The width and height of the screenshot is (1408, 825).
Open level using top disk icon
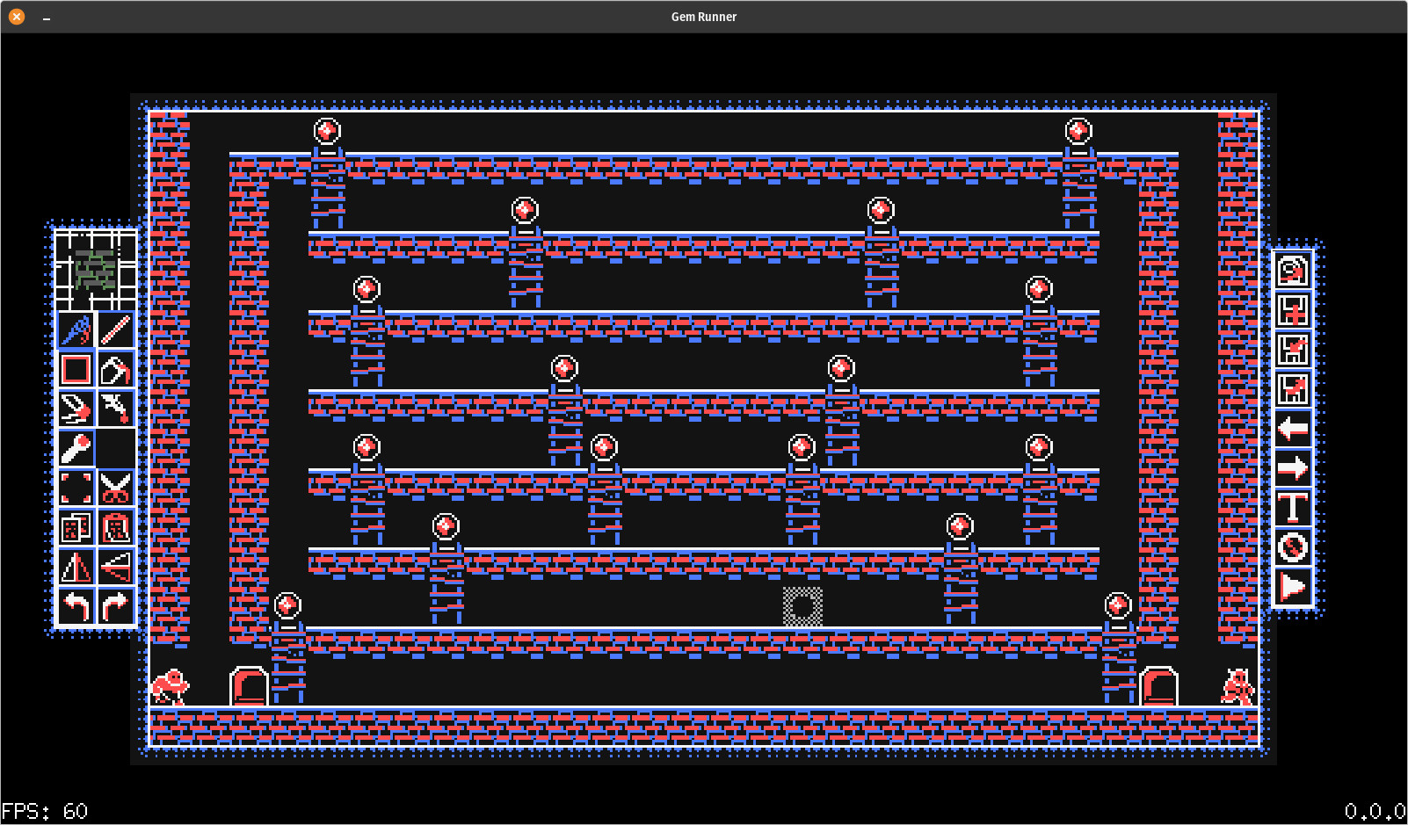(1293, 271)
